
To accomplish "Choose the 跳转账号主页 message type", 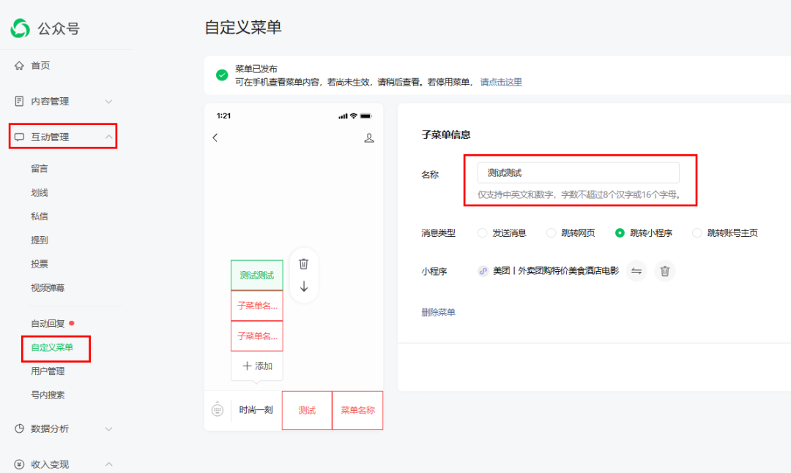I will [697, 233].
